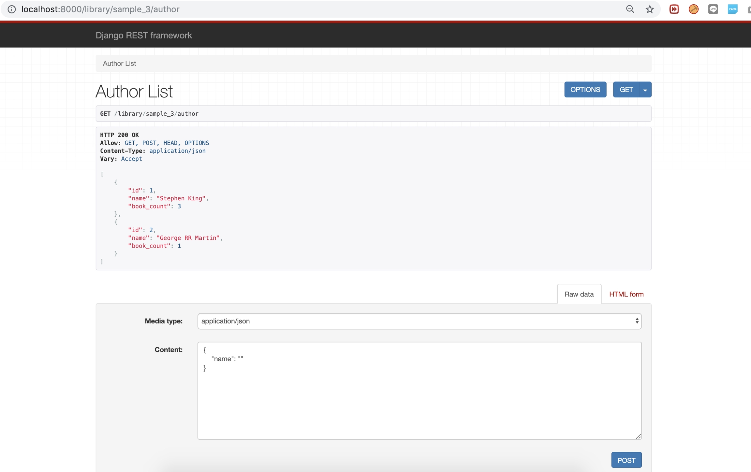Open the orange hammer extension icon
Viewport: 751px width, 472px height.
click(693, 9)
